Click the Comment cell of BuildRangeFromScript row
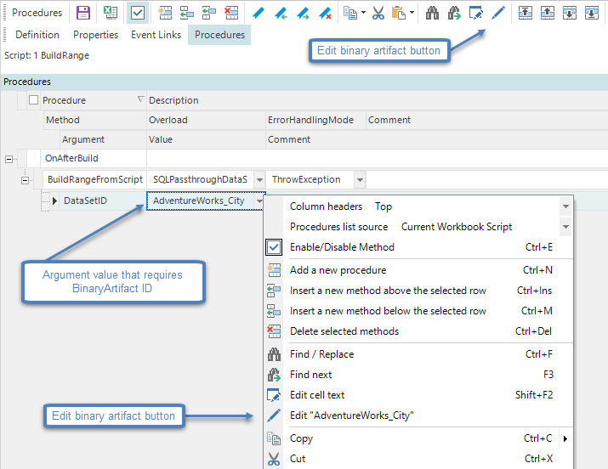This screenshot has width=608, height=469. 487,180
